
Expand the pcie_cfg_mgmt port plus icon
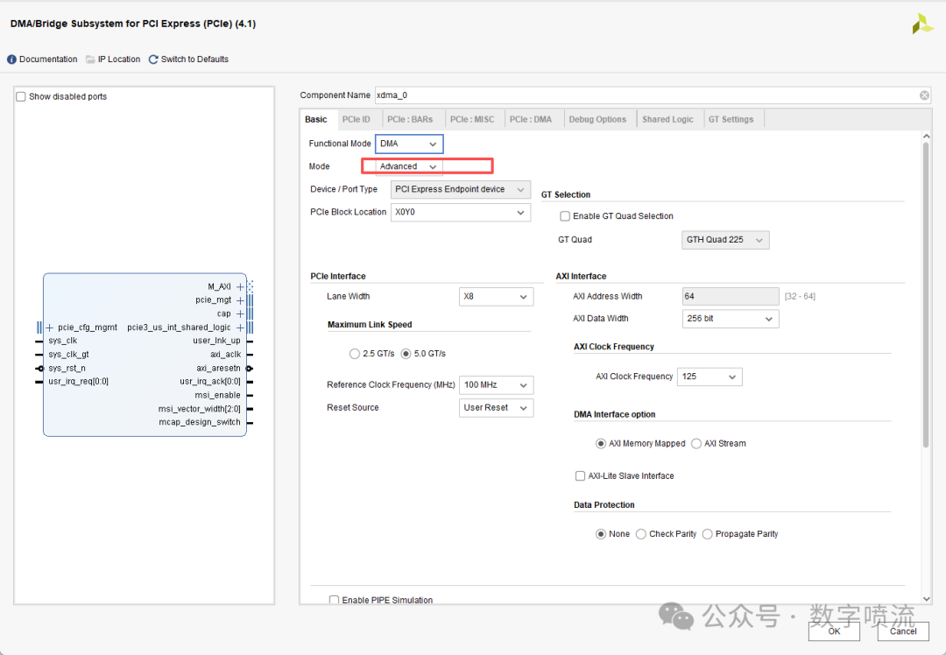(50, 327)
